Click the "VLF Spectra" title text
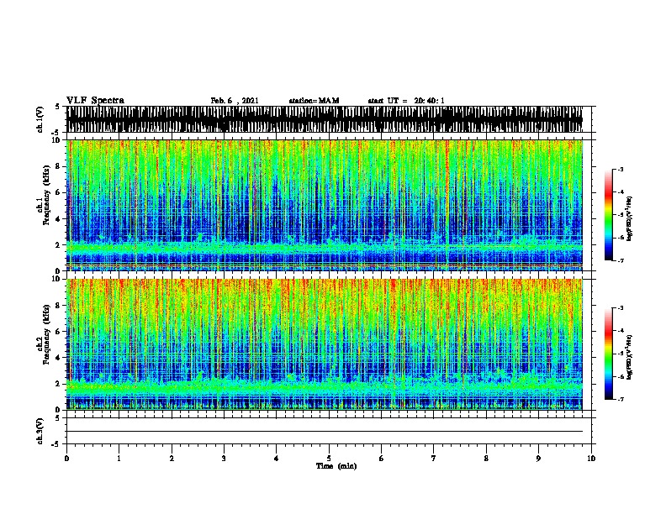666x514 pixels. point(95,101)
